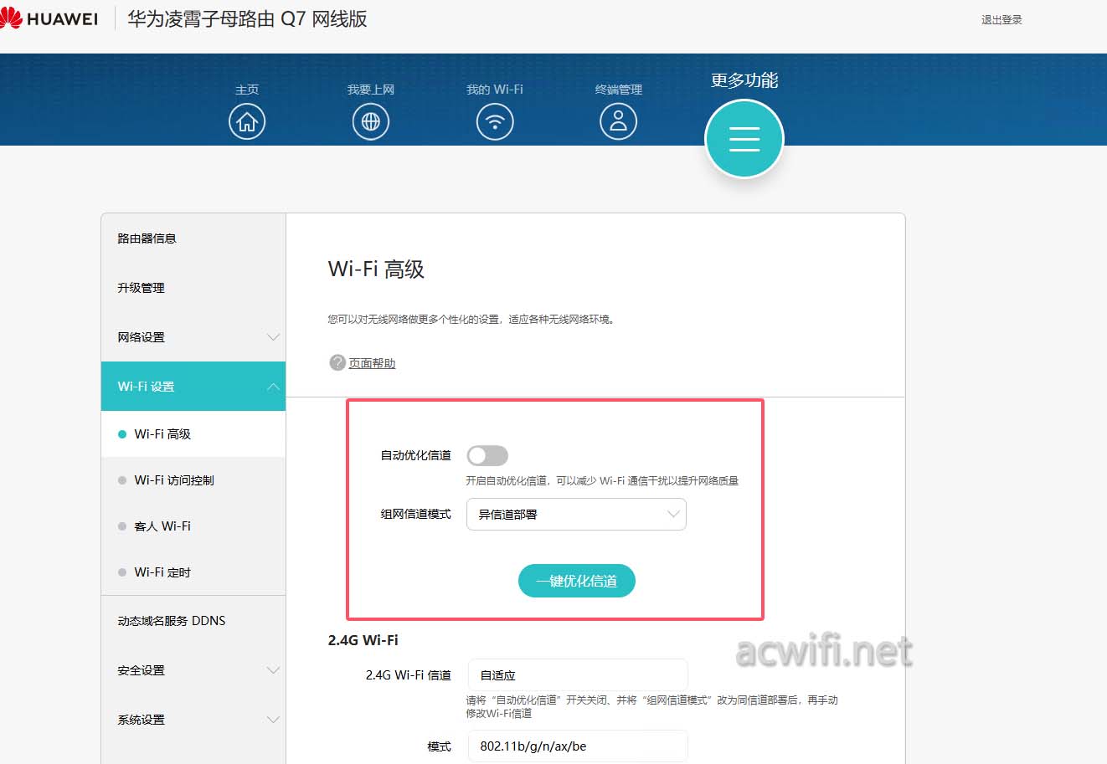This screenshot has height=764, width=1107.
Task: Open the mesh channel mode dropdown
Action: click(576, 515)
